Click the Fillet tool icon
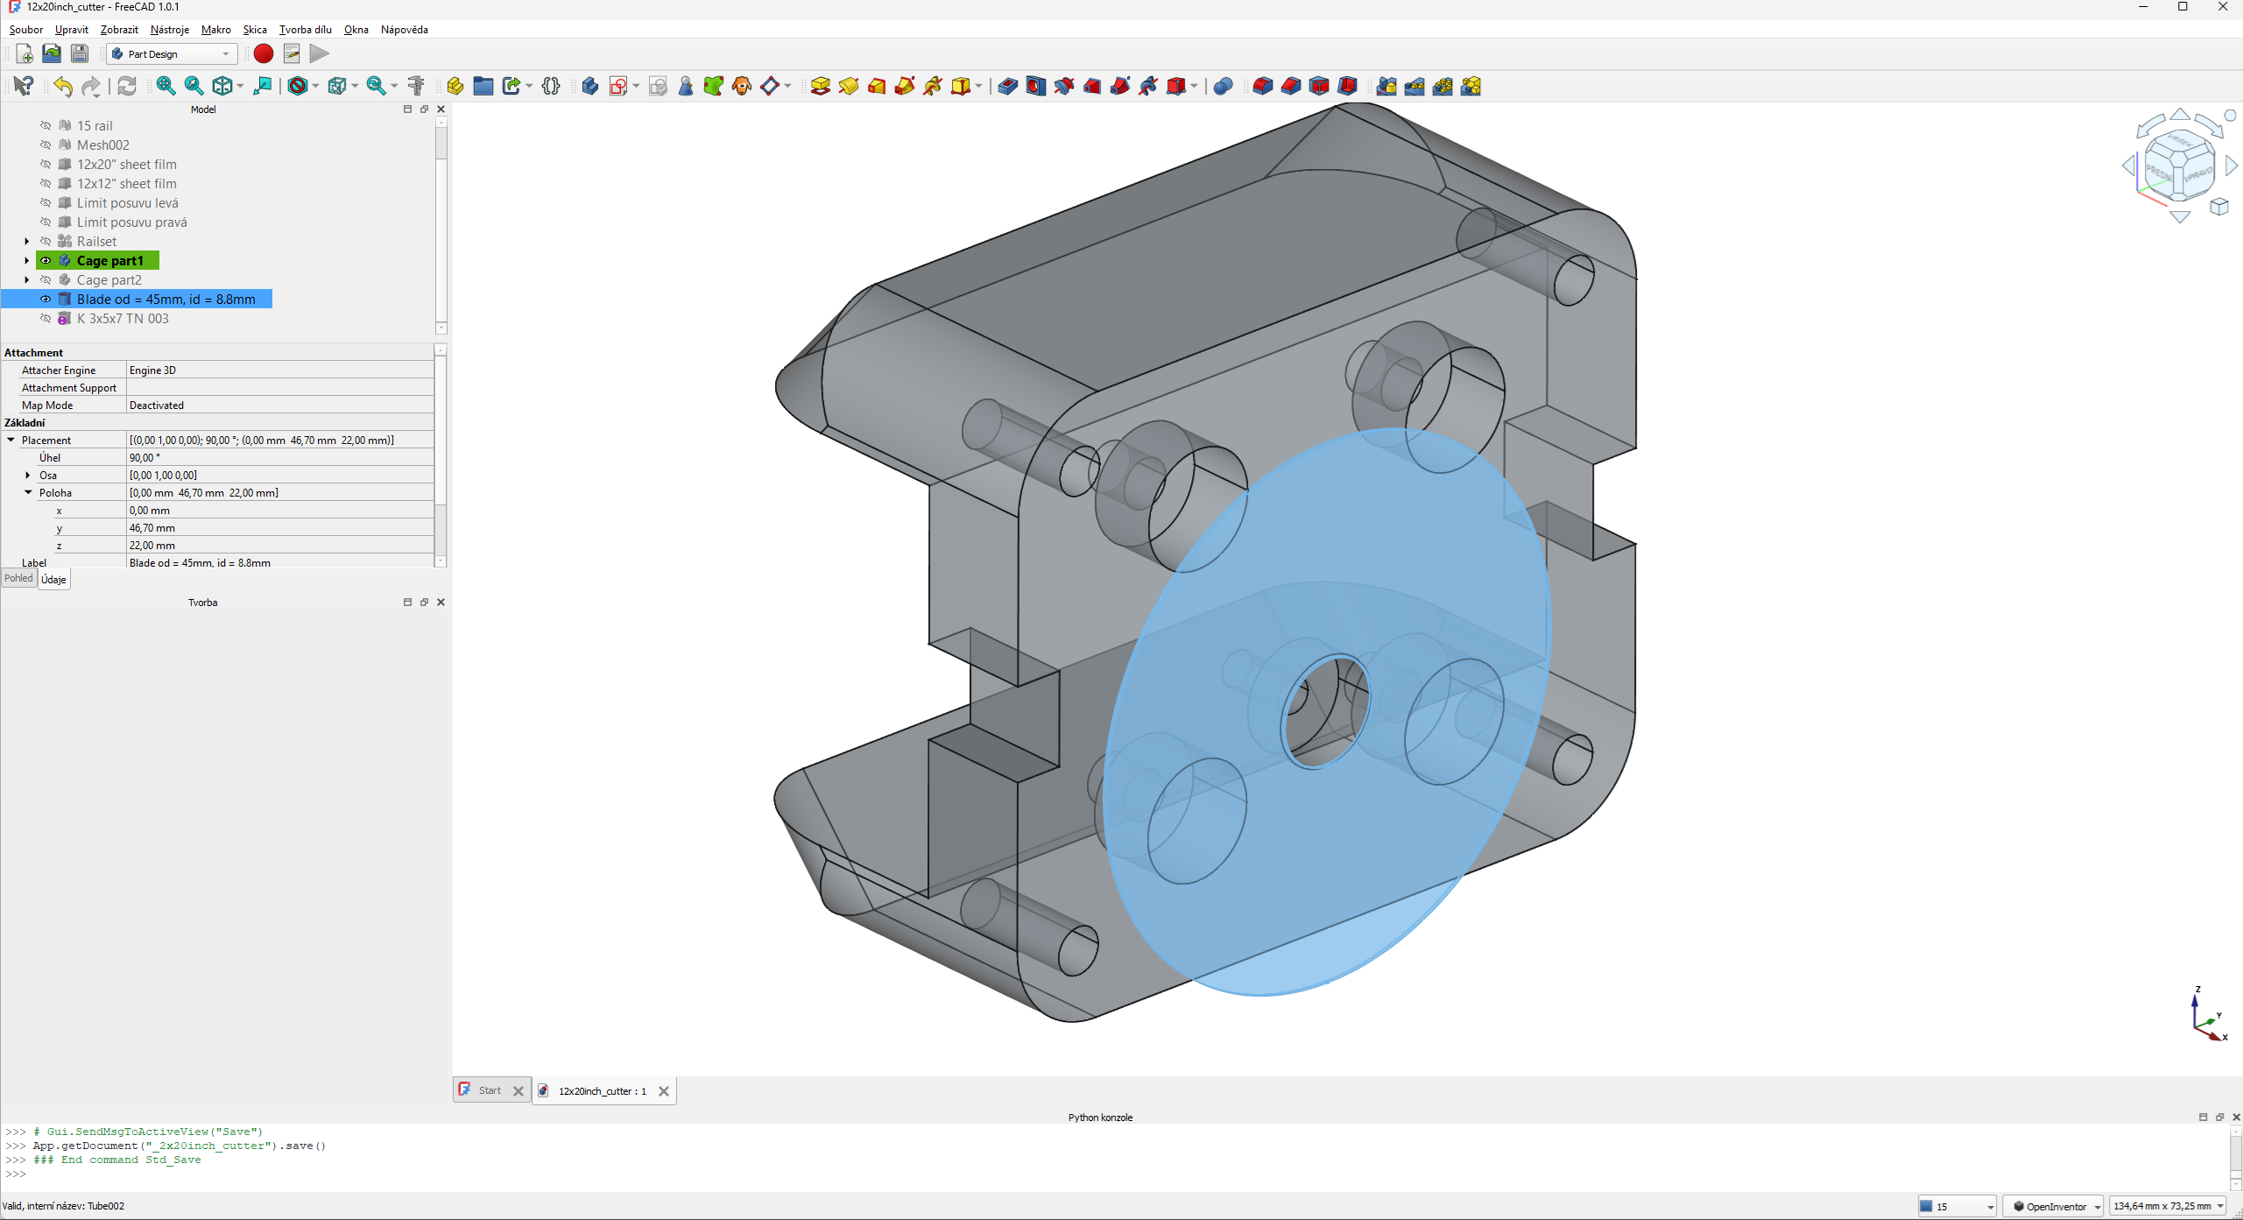Screen dimensions: 2243x1220 1262,86
